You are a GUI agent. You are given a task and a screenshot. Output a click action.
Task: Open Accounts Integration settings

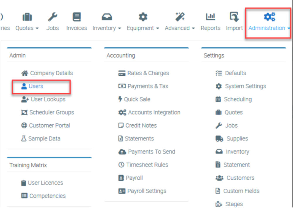click(x=154, y=112)
